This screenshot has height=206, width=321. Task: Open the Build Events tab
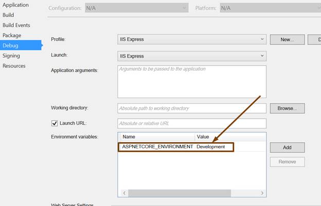click(x=16, y=25)
